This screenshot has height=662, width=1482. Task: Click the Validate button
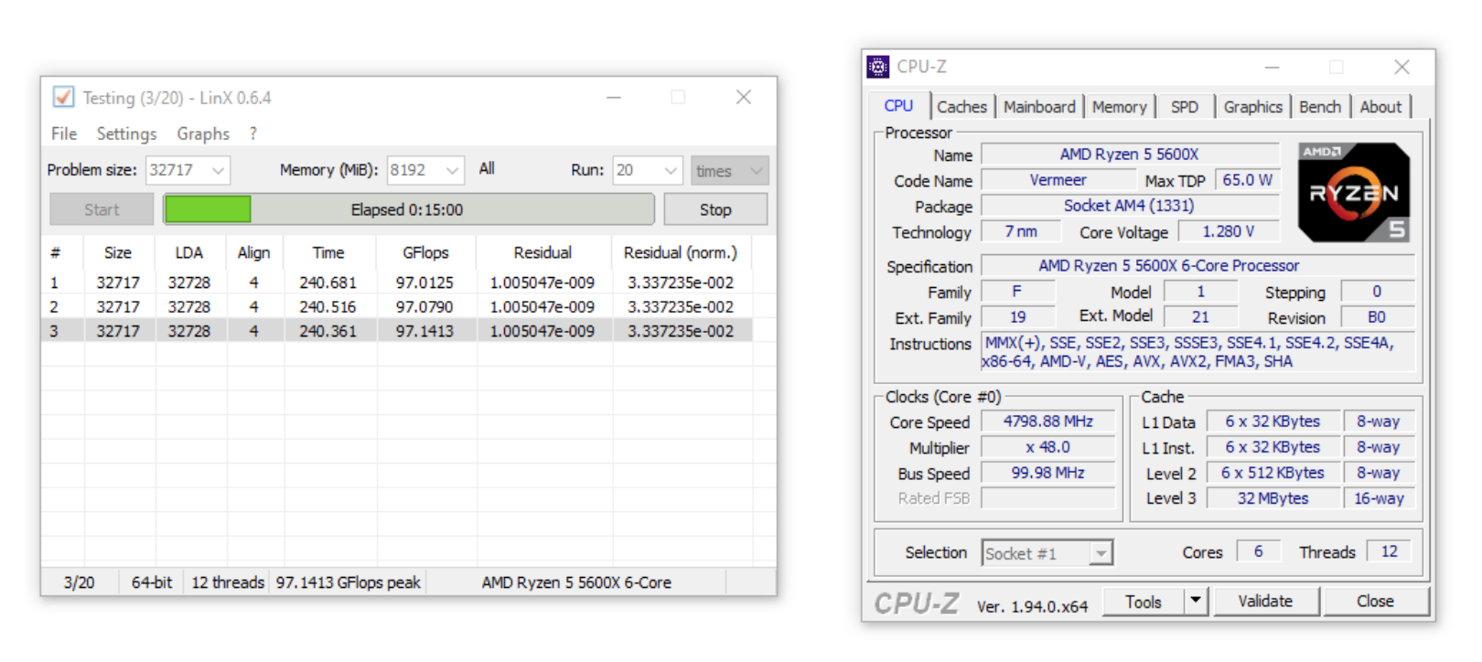(1265, 602)
